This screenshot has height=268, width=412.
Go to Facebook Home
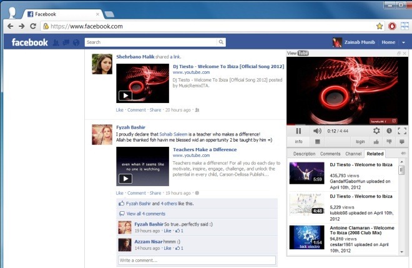pos(388,42)
